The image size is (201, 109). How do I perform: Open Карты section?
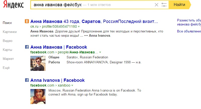pos(8,50)
